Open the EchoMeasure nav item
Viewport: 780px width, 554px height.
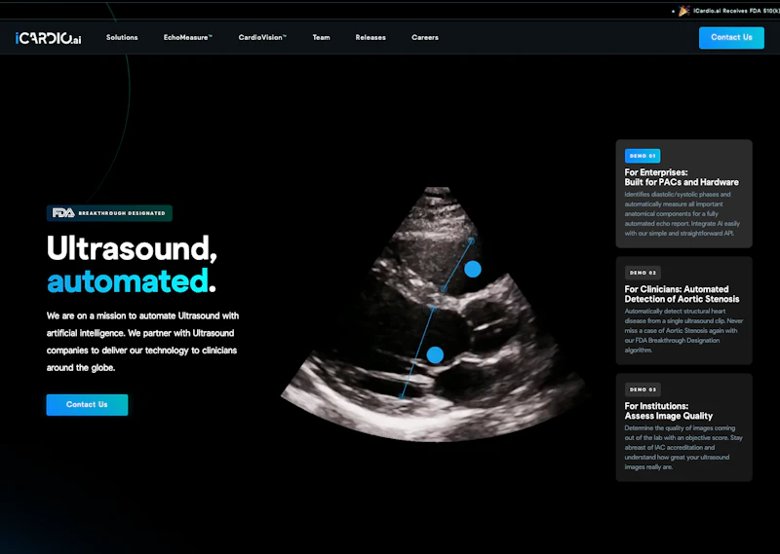tap(188, 37)
